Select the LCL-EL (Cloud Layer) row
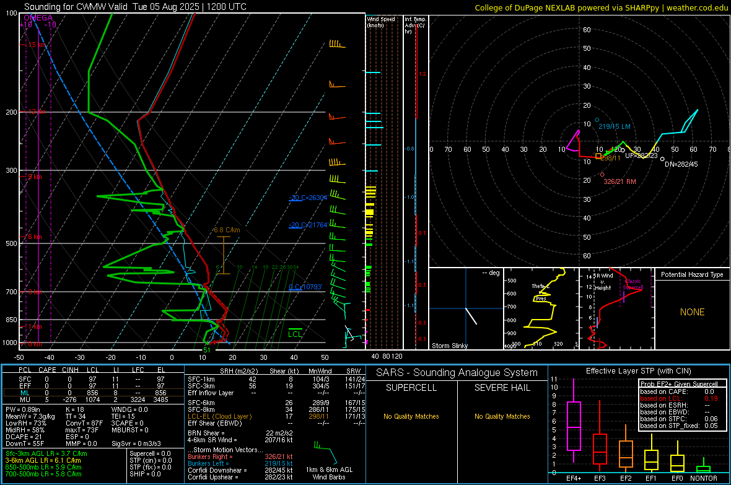731x485 pixels. tap(276, 416)
